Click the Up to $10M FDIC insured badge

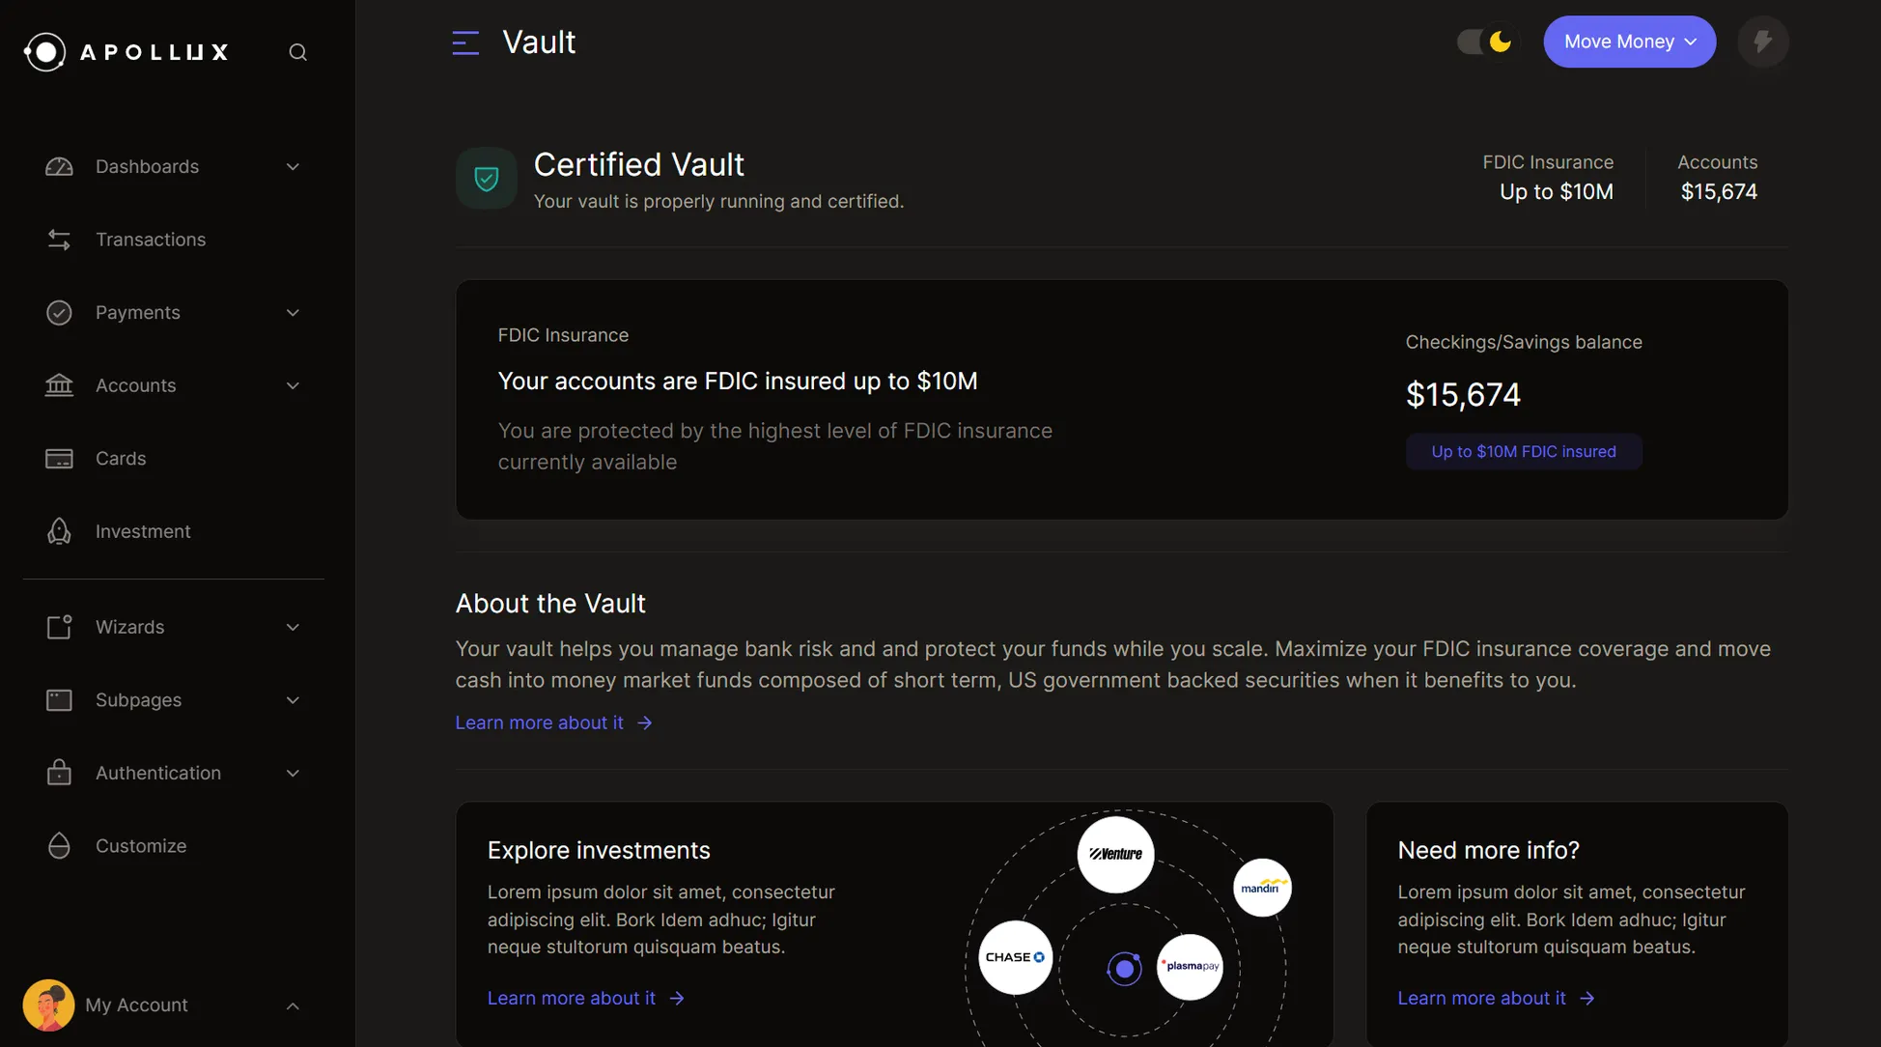click(1524, 451)
